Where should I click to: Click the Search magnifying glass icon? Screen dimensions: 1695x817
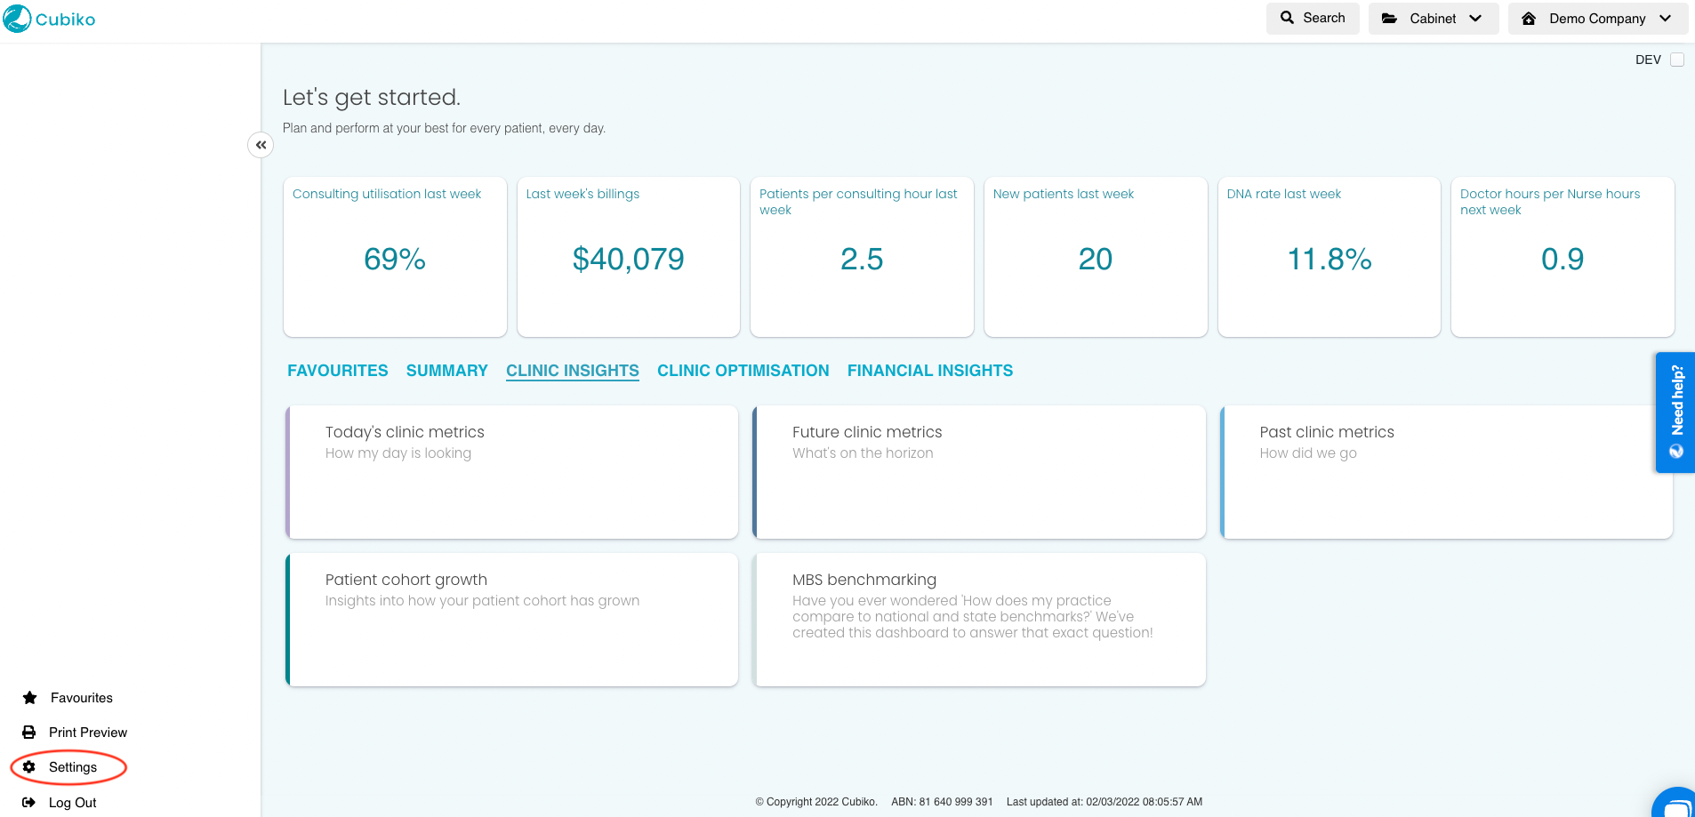pyautogui.click(x=1287, y=18)
